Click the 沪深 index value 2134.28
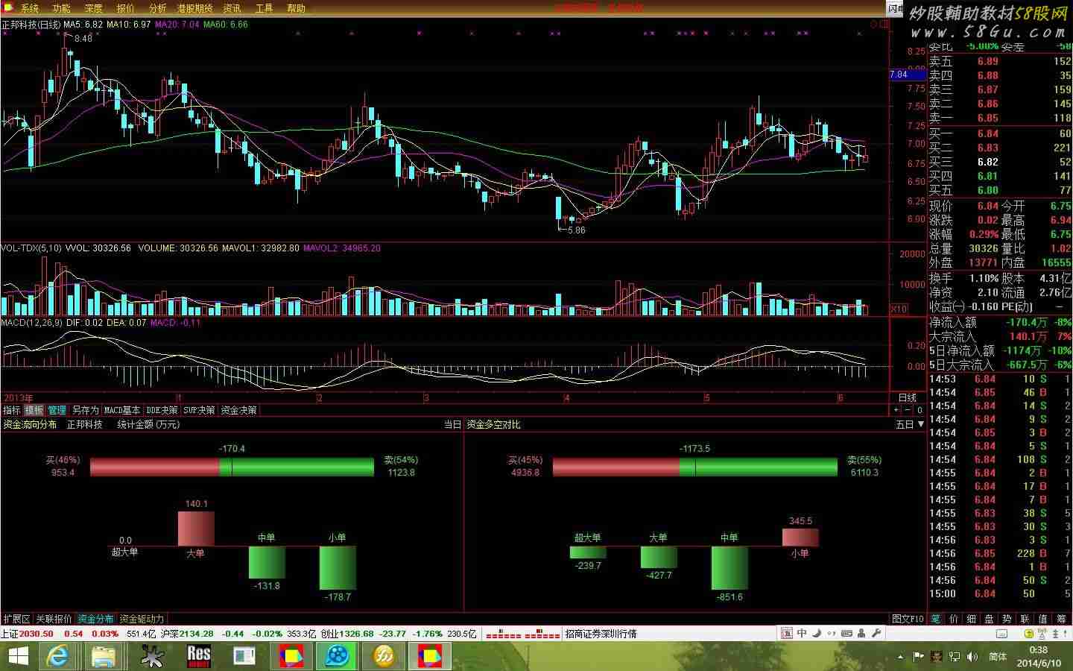This screenshot has width=1073, height=671. tap(196, 634)
